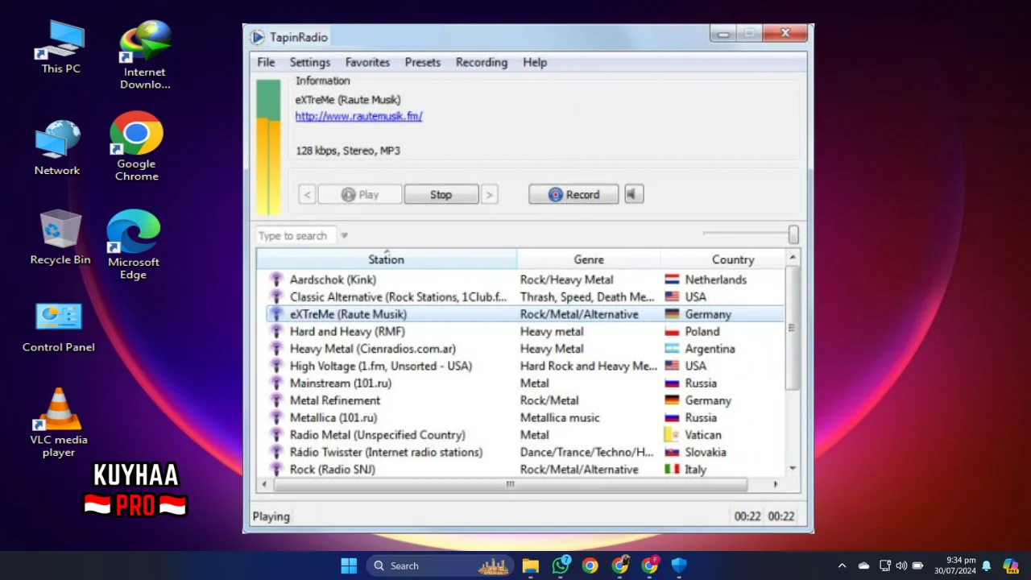Open Internet Download Manager desktop icon

[x=145, y=55]
